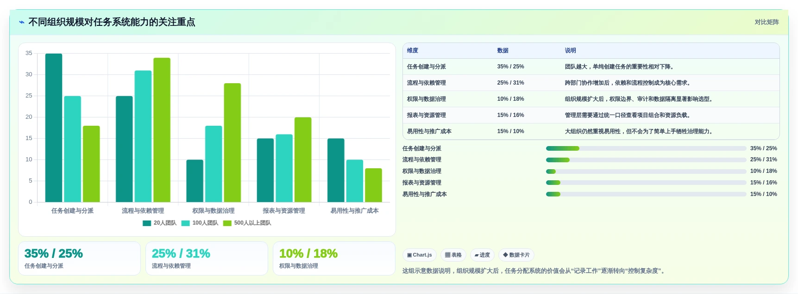
Task: Click the title 不同组织规模对任务系统能力的关注重点
Action: [x=112, y=22]
